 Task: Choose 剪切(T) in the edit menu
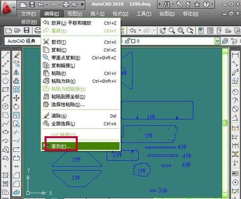pos(81,42)
